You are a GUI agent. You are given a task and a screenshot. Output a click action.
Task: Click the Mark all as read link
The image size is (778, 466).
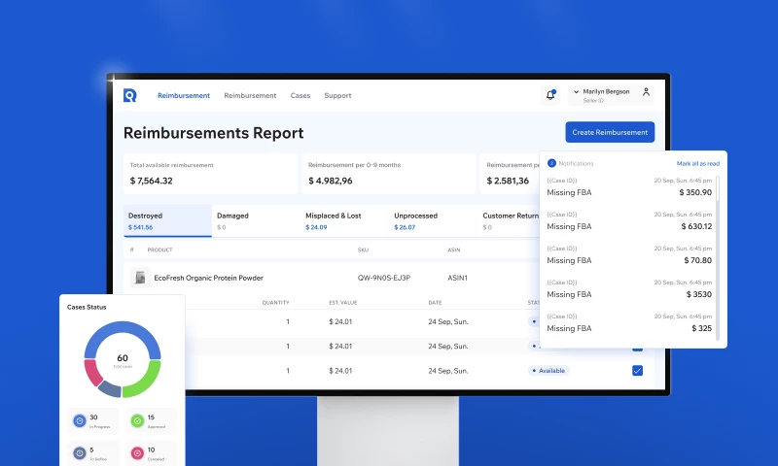[697, 163]
